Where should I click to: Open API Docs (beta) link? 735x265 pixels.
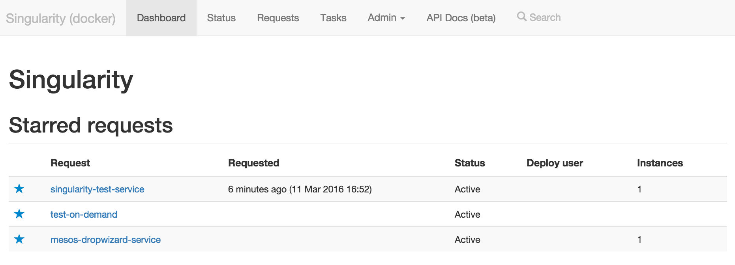(461, 18)
